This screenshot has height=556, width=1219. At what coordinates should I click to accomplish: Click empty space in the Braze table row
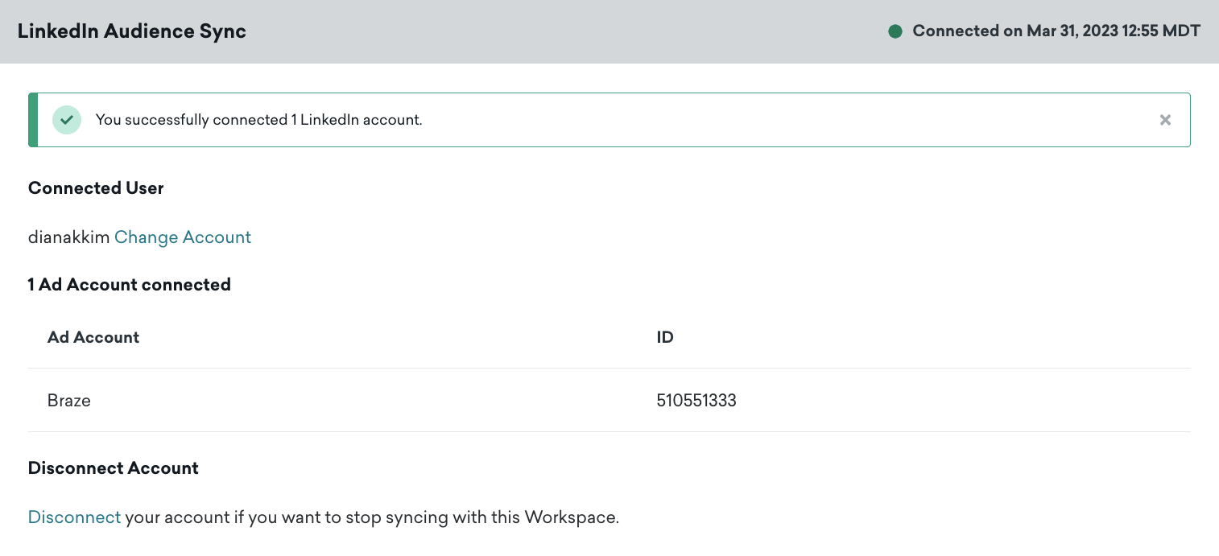tap(362, 400)
